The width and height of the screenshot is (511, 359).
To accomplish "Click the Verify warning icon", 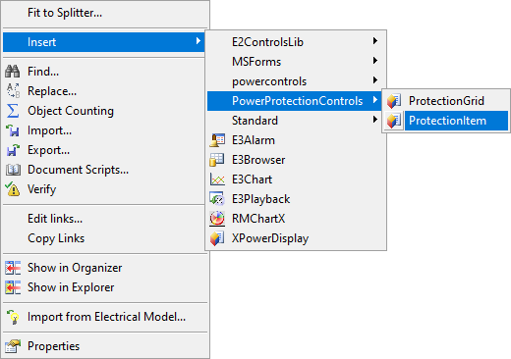I will click(13, 189).
